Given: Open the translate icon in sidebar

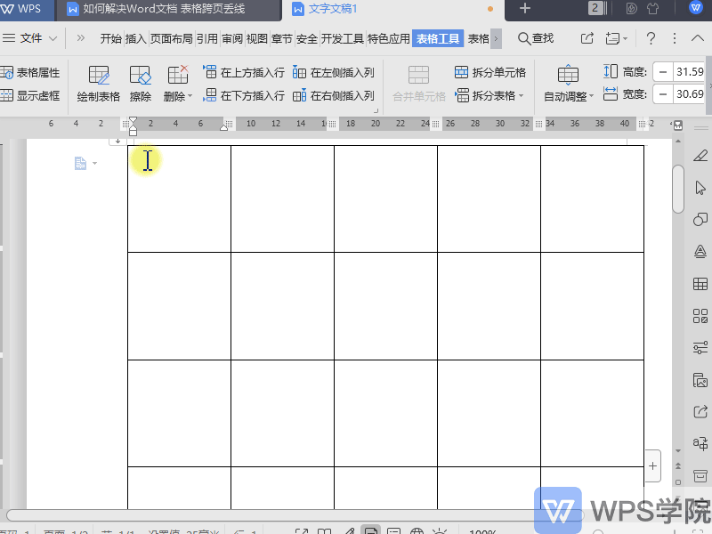Looking at the screenshot, I should [700, 443].
